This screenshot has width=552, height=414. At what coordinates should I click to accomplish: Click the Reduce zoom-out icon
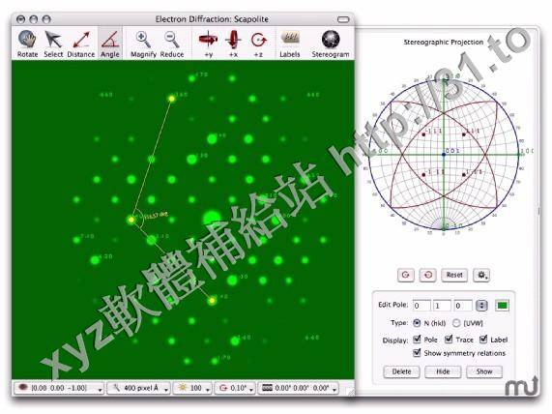pyautogui.click(x=172, y=44)
